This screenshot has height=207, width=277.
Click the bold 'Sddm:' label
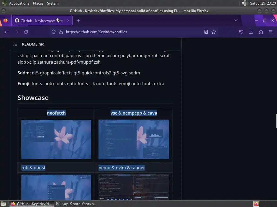(x=24, y=73)
